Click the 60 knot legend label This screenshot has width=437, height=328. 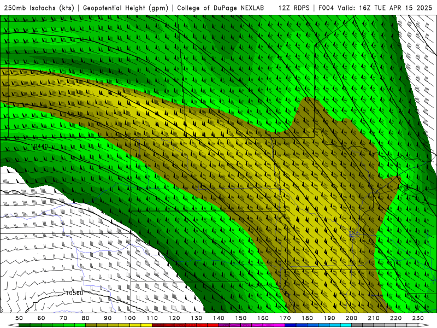pos(42,318)
